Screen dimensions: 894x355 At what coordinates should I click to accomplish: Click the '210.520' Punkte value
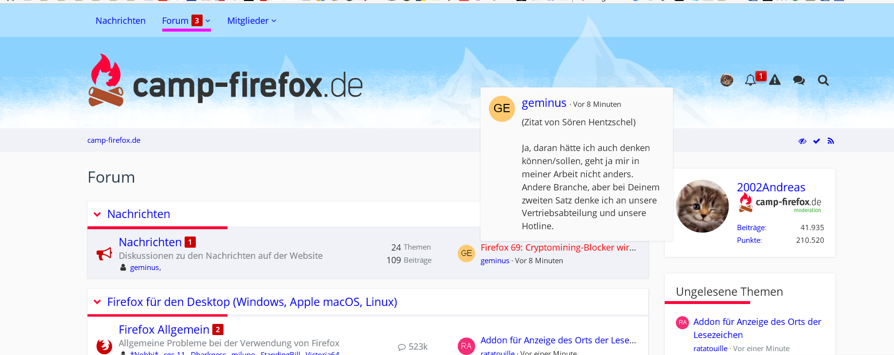point(810,240)
